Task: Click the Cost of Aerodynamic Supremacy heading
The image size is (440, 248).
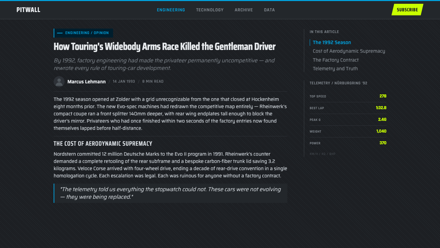Action: click(x=103, y=144)
